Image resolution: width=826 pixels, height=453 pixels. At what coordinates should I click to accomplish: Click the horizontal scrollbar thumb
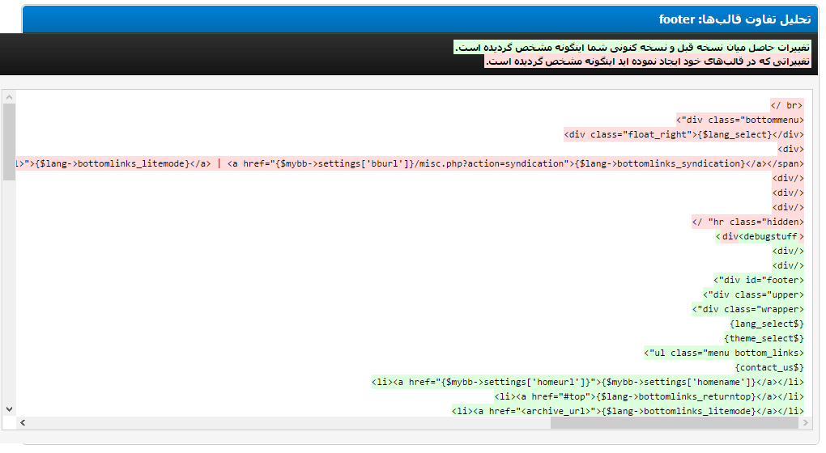(675, 422)
